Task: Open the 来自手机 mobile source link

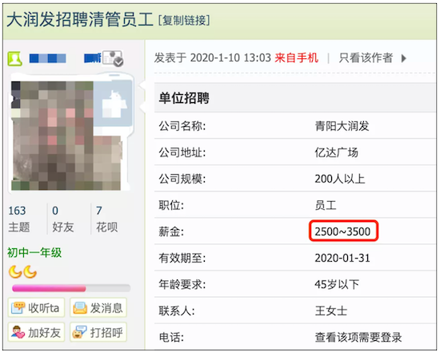Action: pos(296,58)
